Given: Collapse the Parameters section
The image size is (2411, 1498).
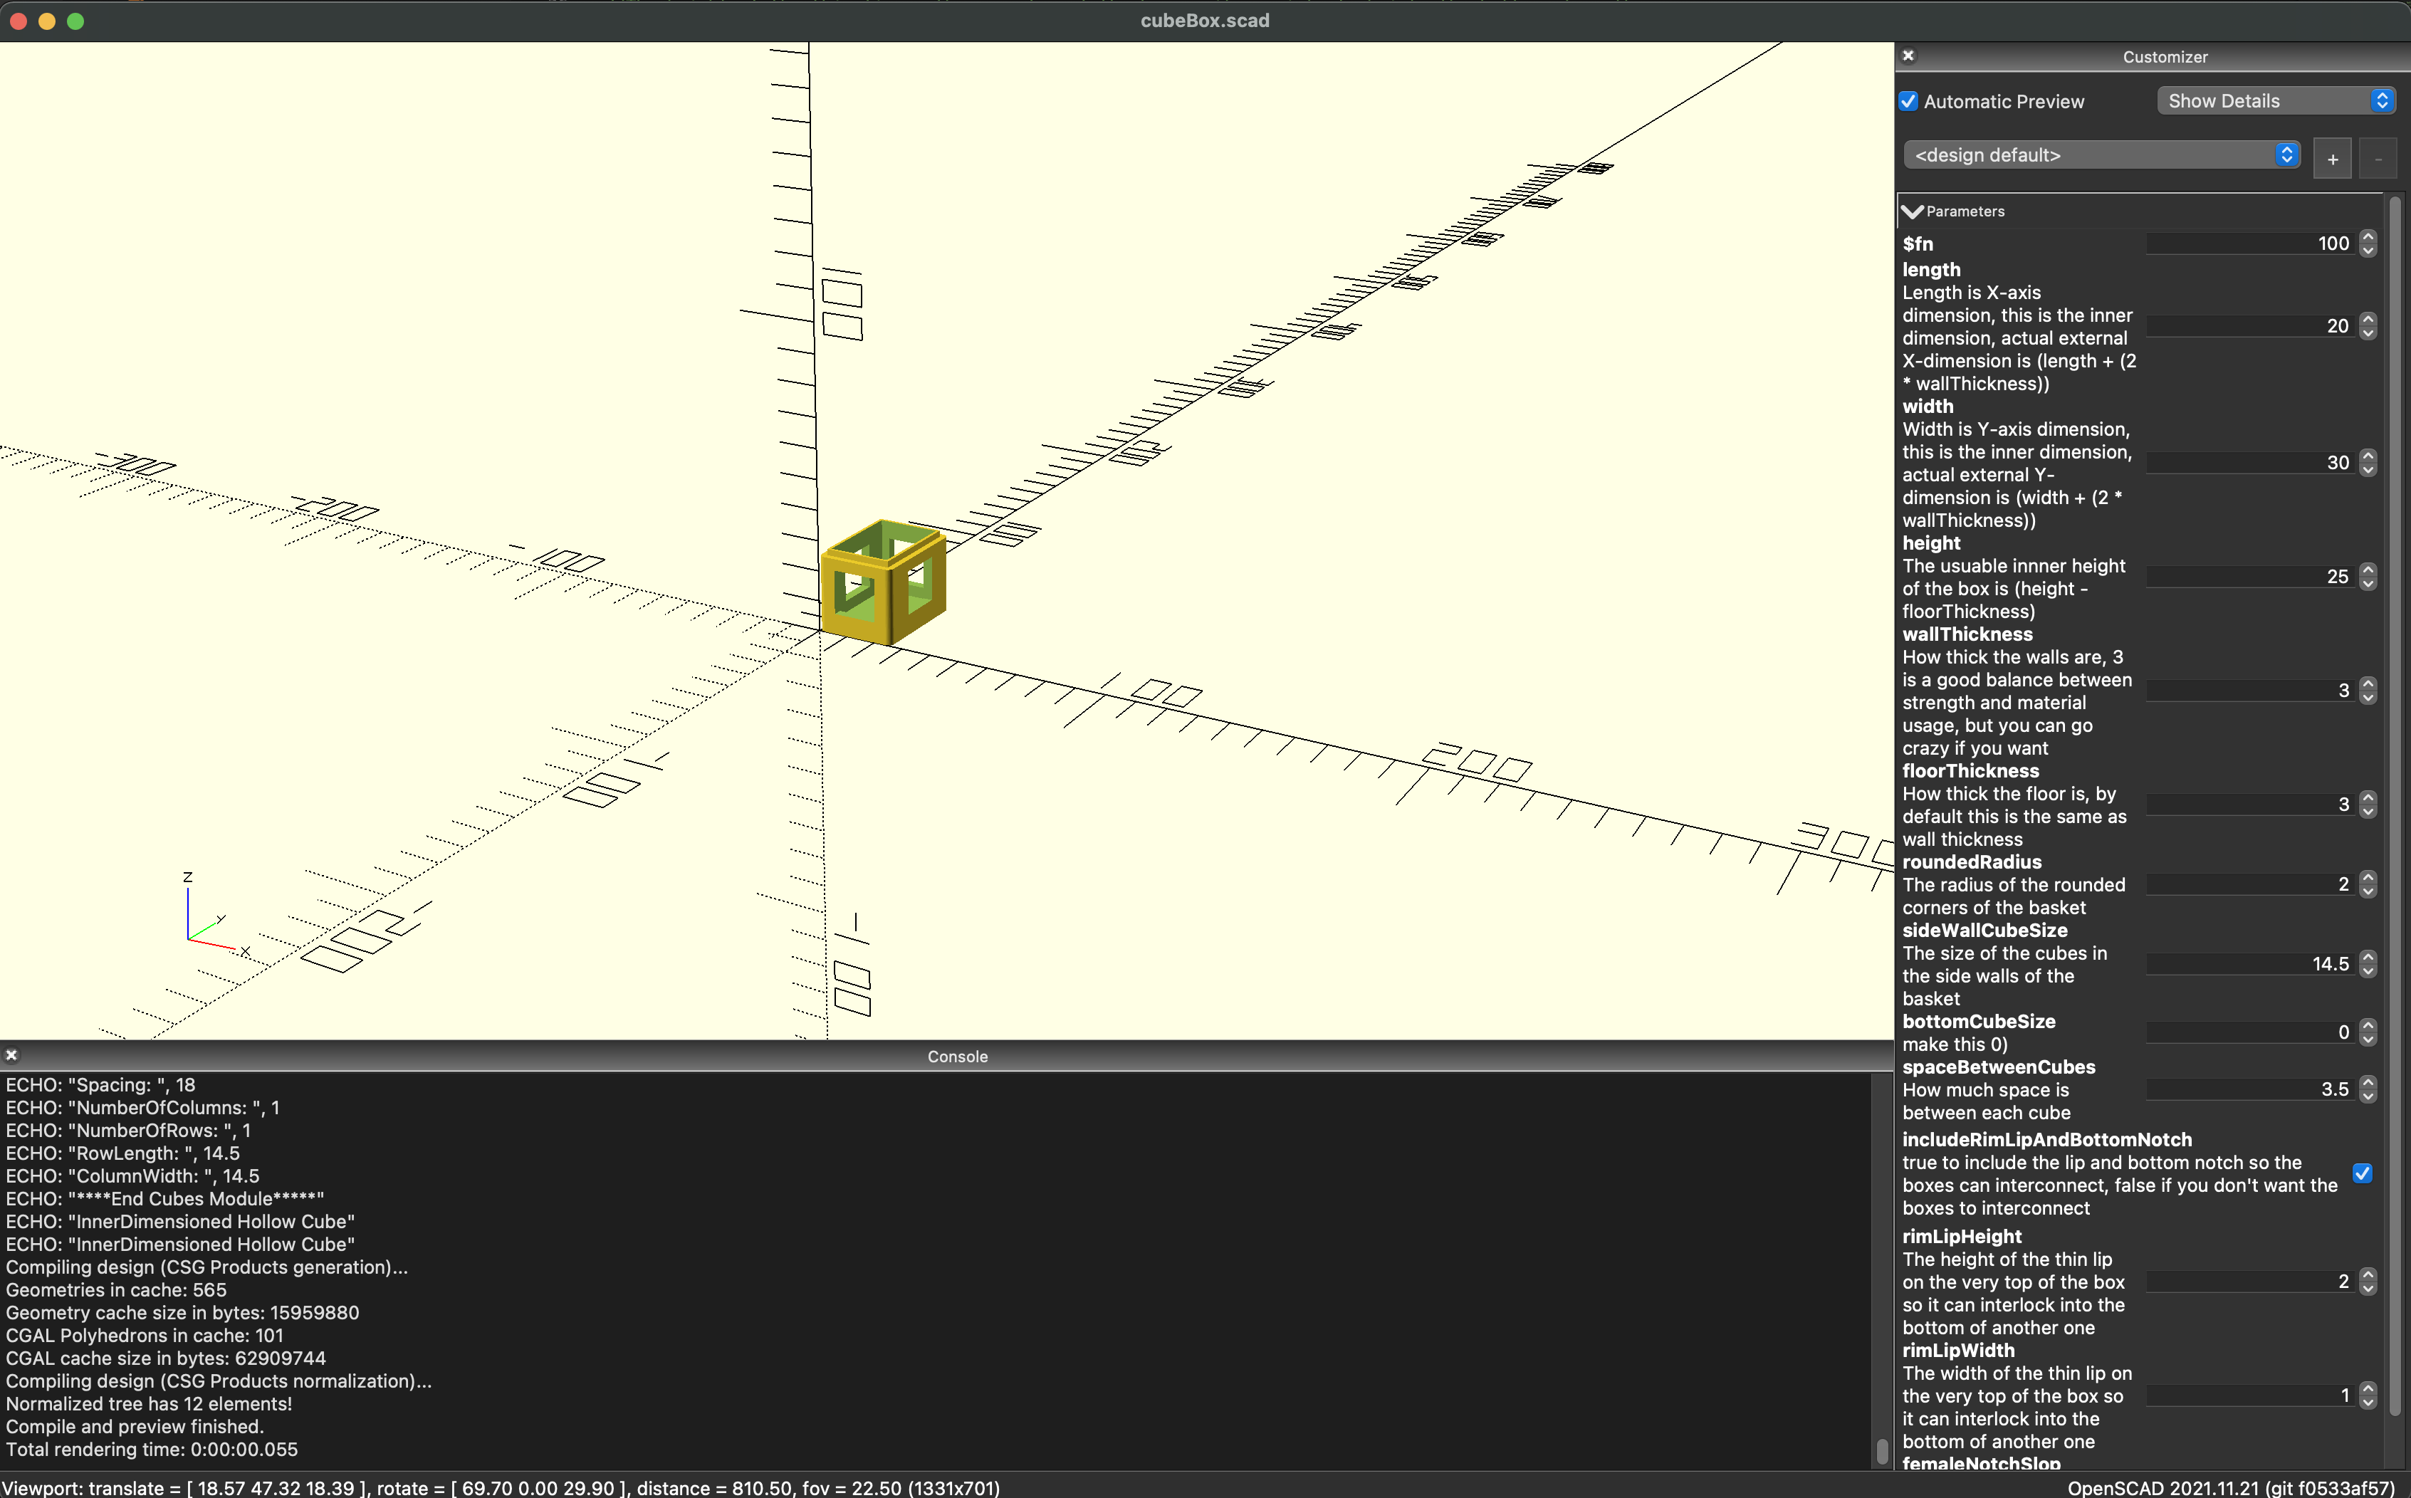Looking at the screenshot, I should (x=1912, y=211).
